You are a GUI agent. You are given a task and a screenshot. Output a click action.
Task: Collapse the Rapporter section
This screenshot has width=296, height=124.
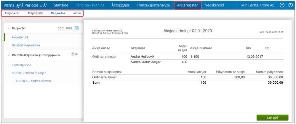point(9,28)
